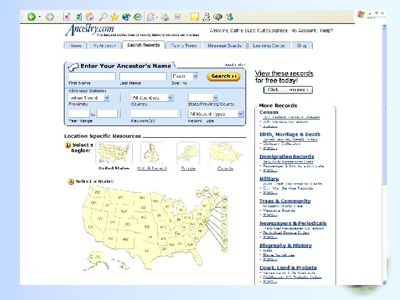
Task: Click the Help? link in header
Action: 326,31
